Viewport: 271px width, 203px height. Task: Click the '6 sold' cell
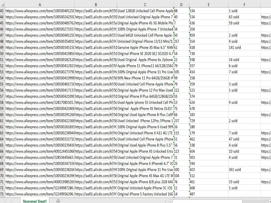244,66
